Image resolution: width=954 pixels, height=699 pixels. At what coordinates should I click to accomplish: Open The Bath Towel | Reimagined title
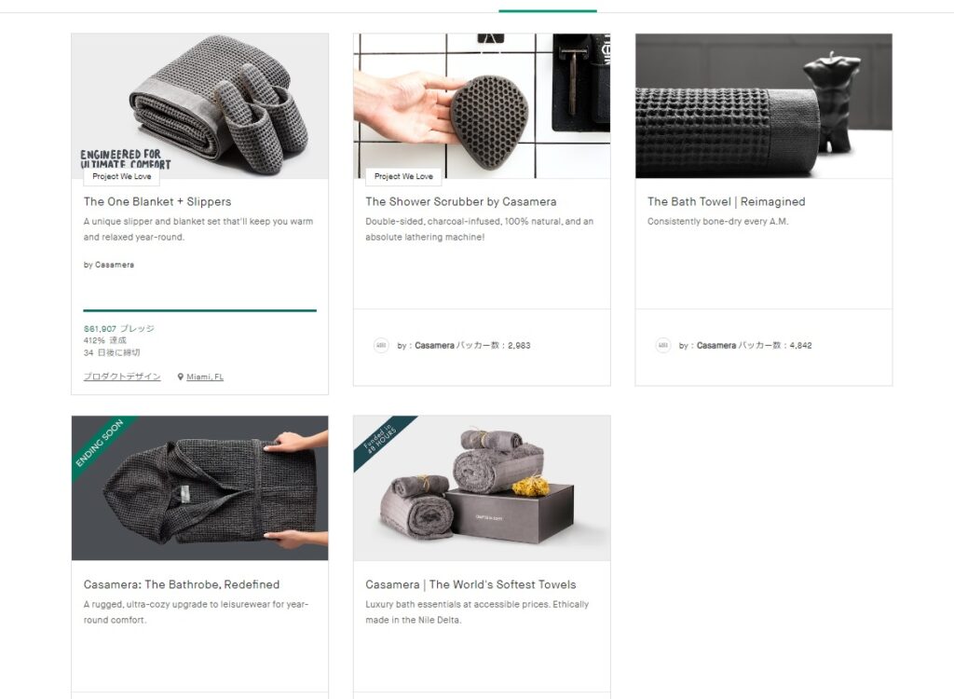point(726,201)
